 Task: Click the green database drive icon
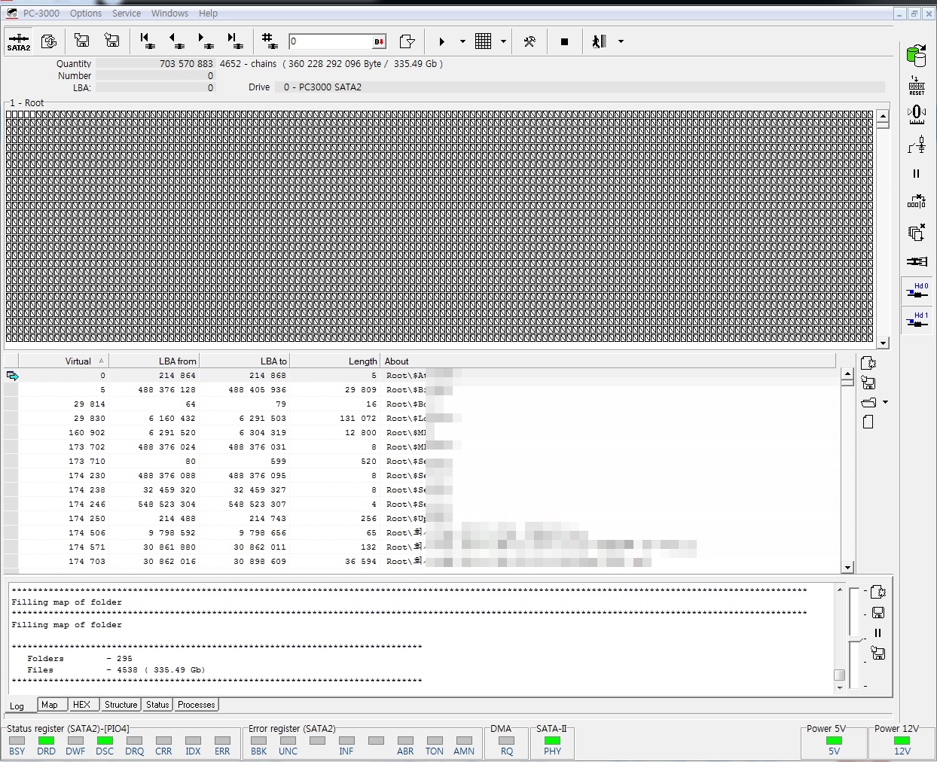[917, 56]
